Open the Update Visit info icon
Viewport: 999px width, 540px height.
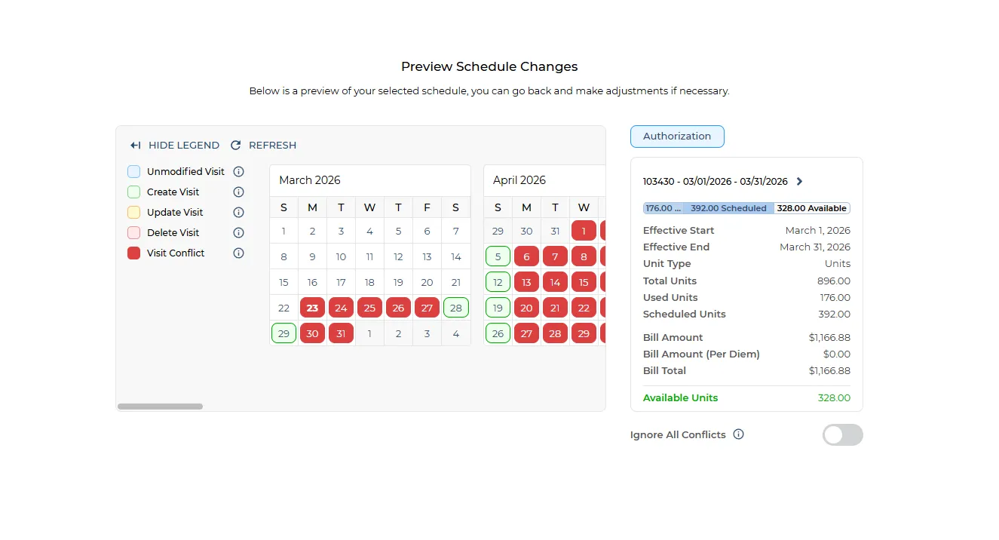(x=238, y=212)
